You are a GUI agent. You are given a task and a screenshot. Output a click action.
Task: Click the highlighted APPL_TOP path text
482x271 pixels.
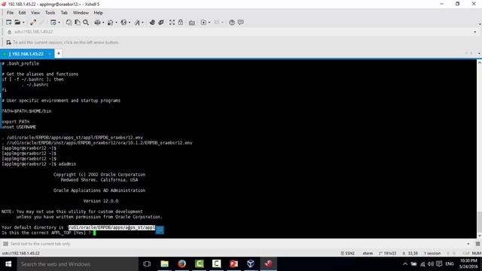111,227
